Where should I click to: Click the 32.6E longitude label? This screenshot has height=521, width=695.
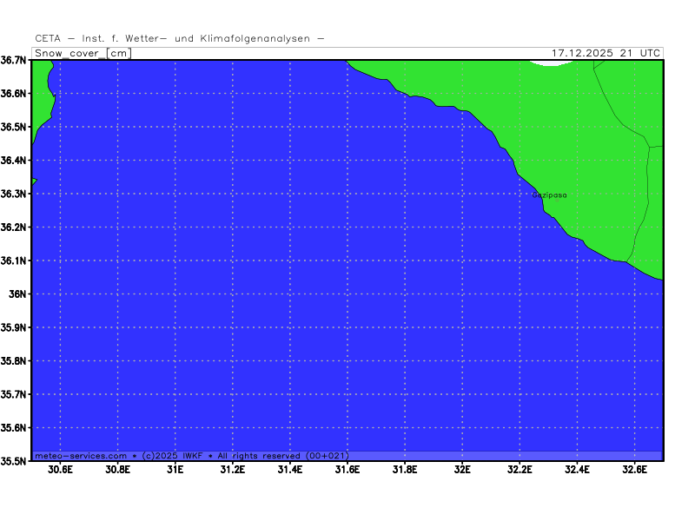tap(634, 470)
